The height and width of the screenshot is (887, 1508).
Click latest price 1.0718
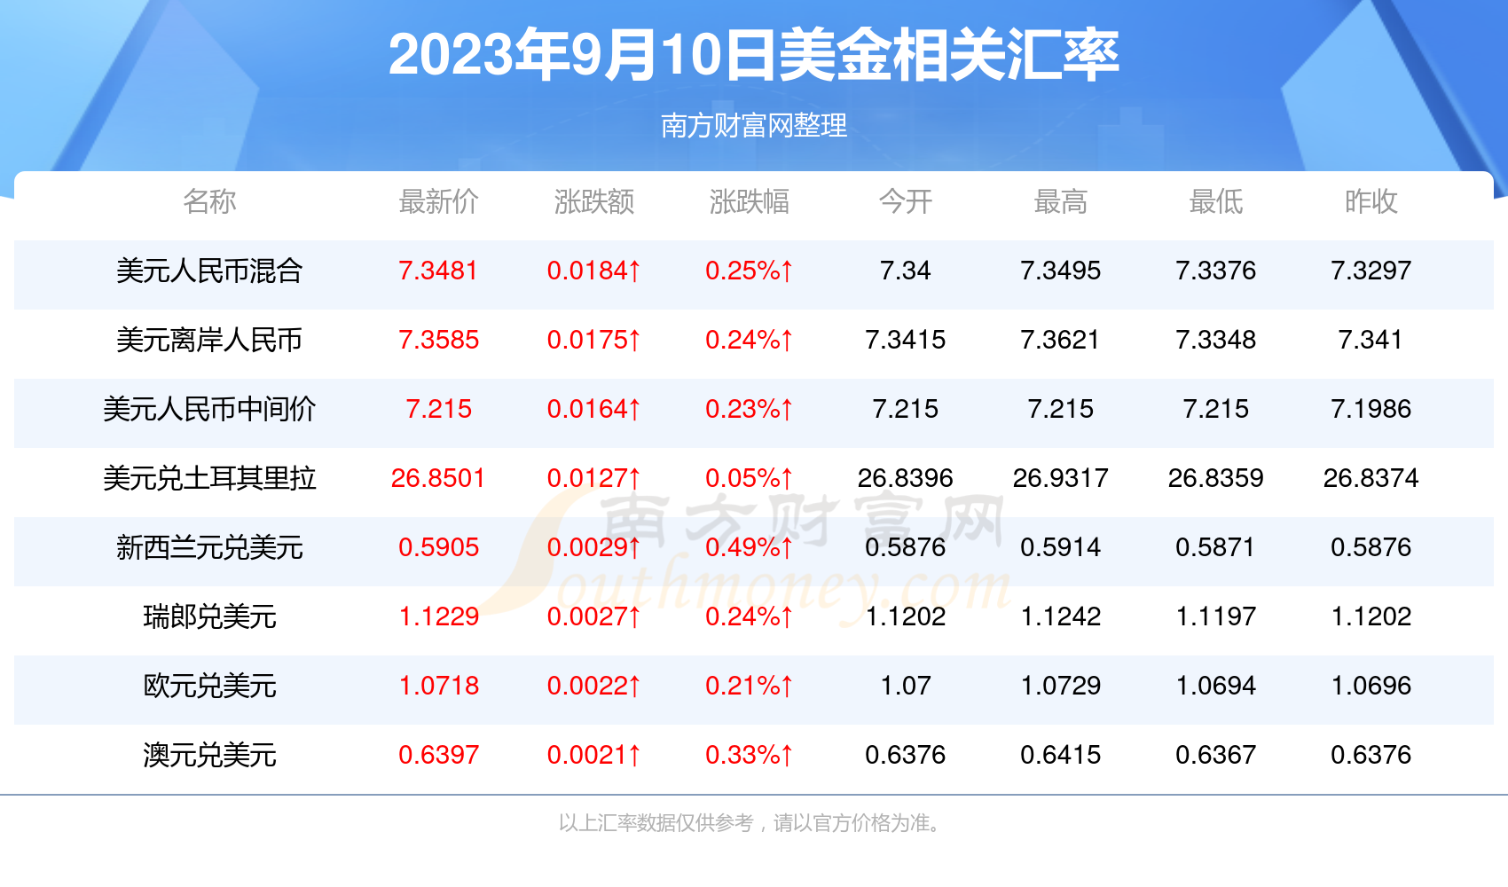pos(438,686)
